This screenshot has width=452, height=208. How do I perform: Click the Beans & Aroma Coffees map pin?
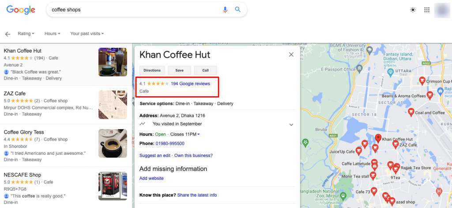click(x=430, y=95)
